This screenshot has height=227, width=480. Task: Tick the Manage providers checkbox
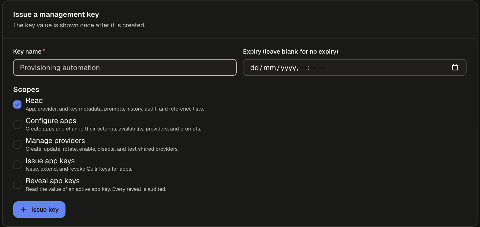point(17,145)
